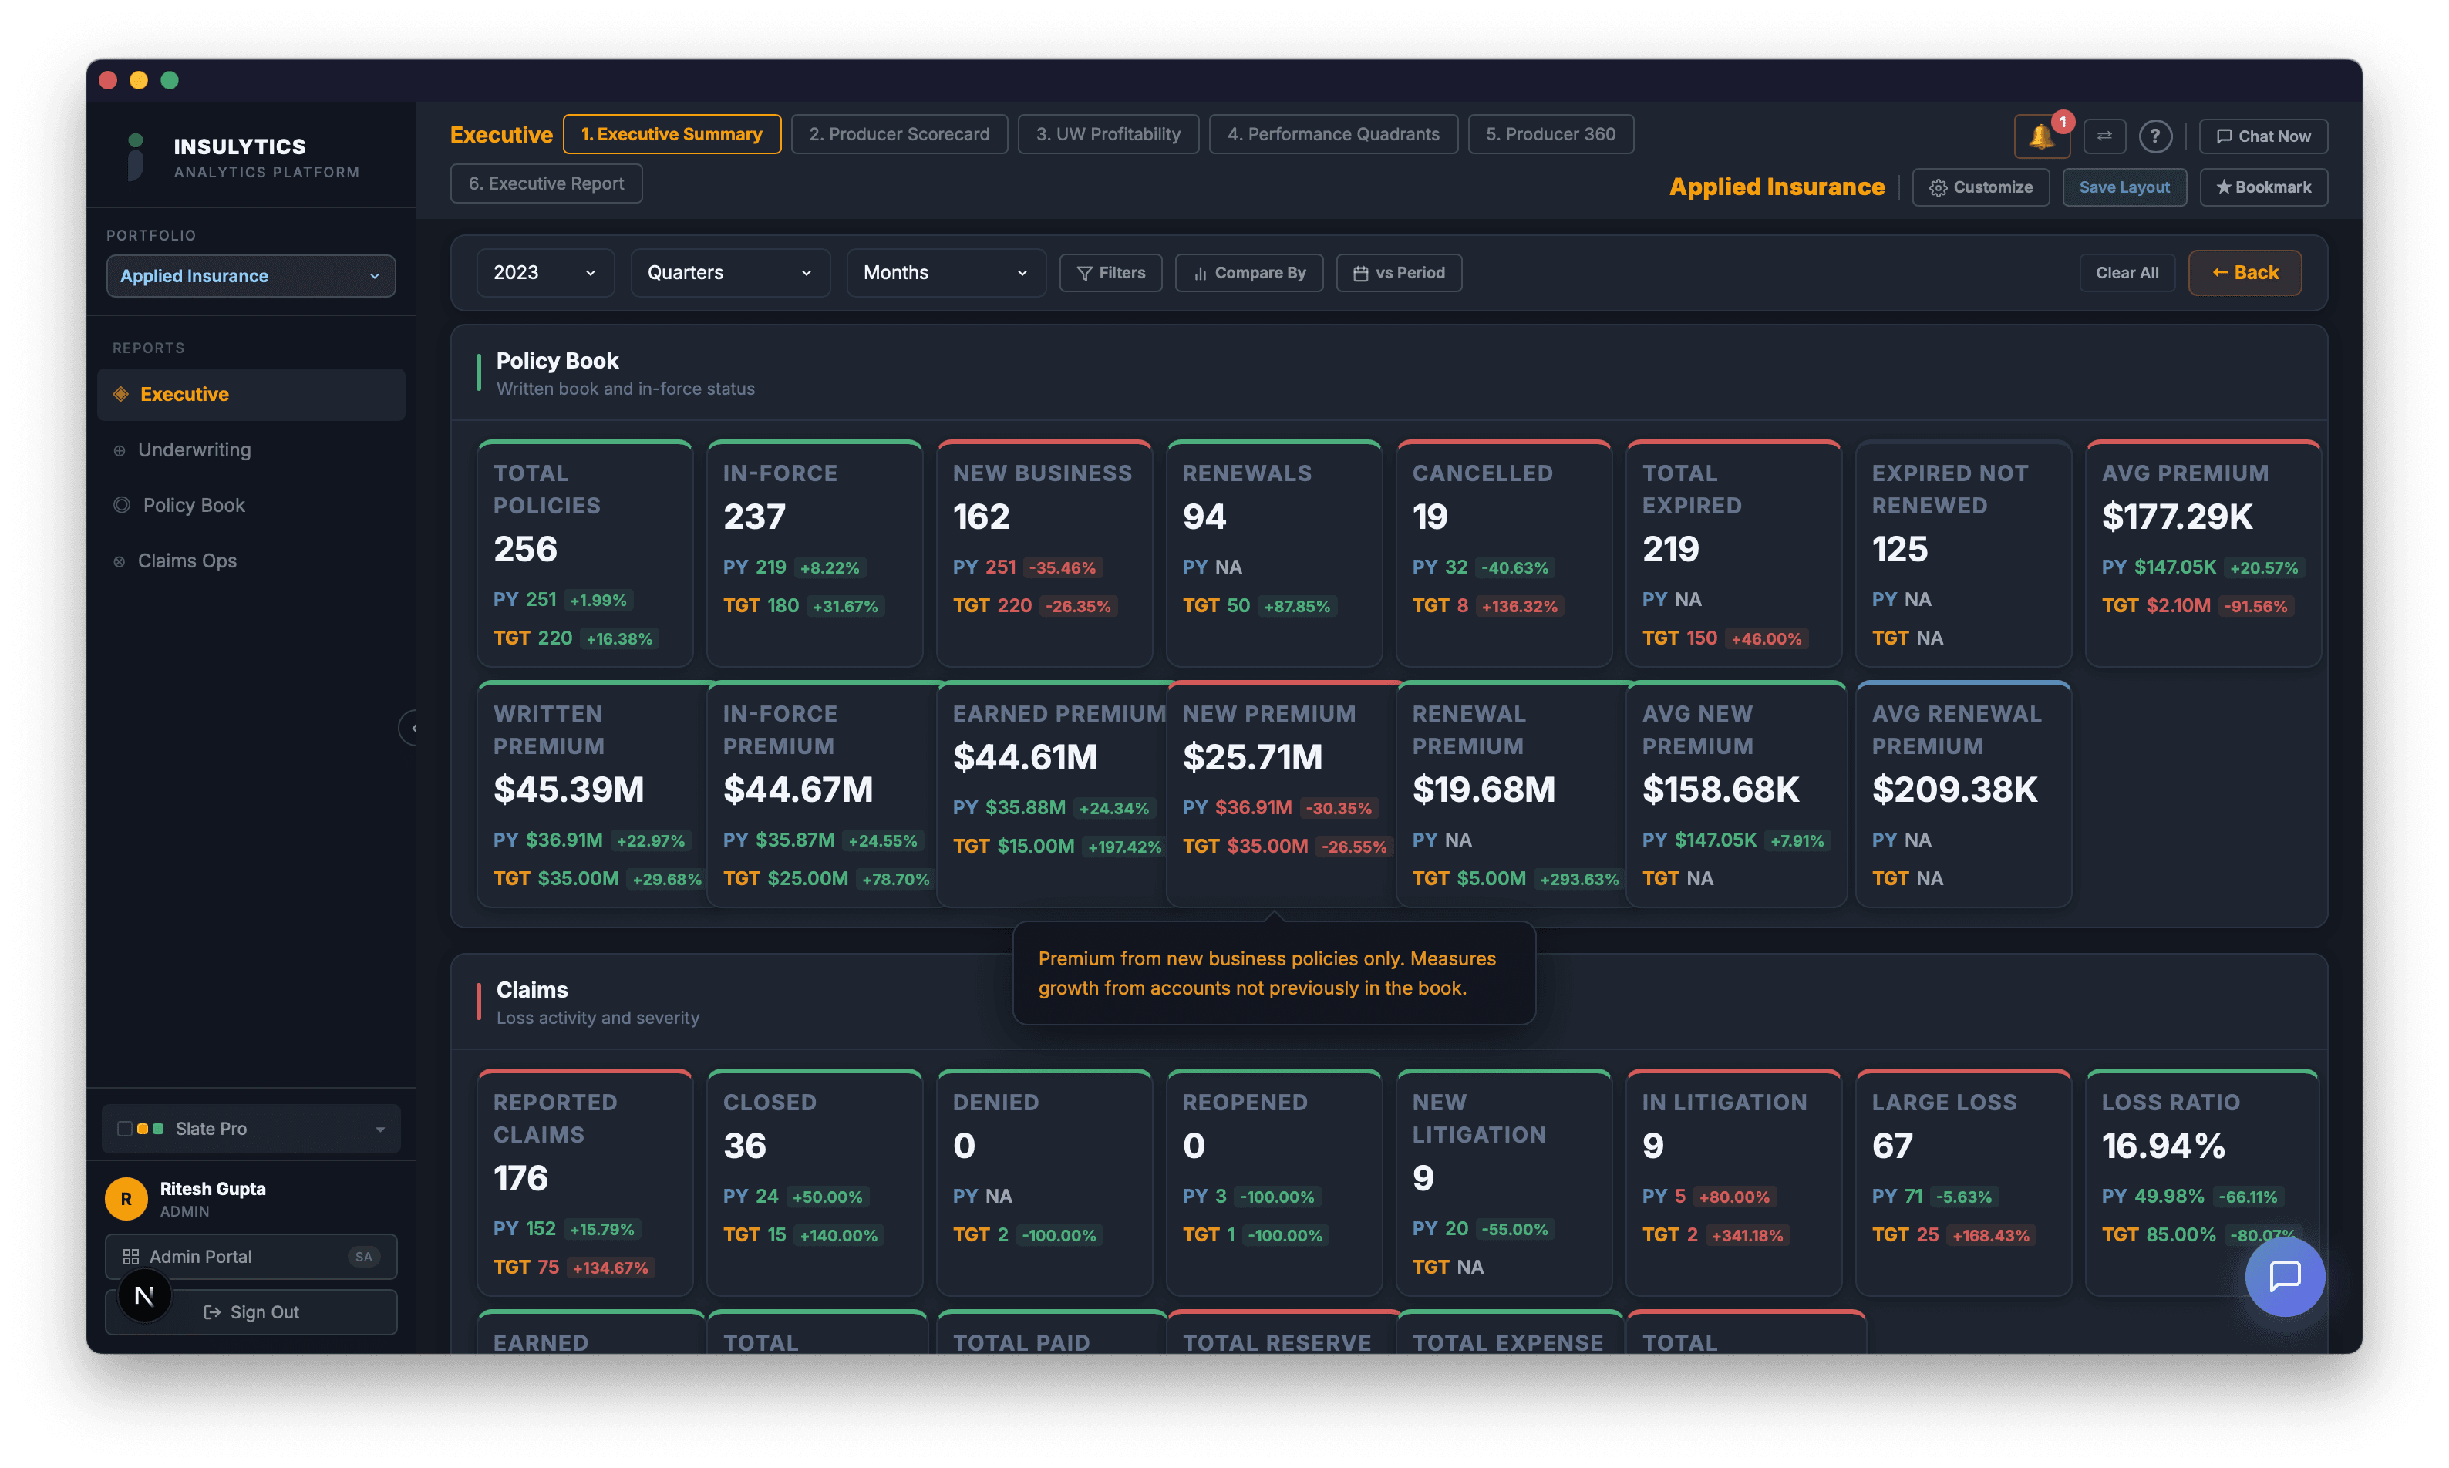Viewport: 2449px width, 1468px height.
Task: Click the Claims Ops sidebar icon
Action: point(120,561)
